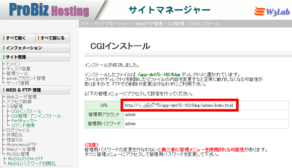Open ディスク容量 in the sidebar
This screenshot has width=292, height=168.
pos(18,69)
